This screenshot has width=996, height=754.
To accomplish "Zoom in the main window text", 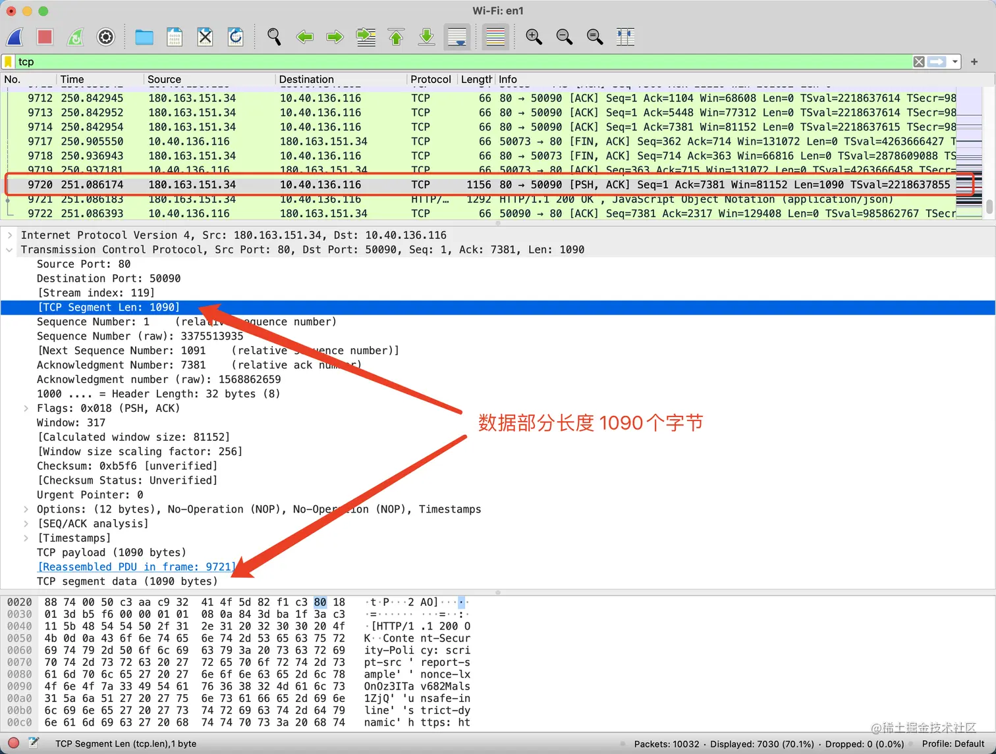I will (x=534, y=37).
